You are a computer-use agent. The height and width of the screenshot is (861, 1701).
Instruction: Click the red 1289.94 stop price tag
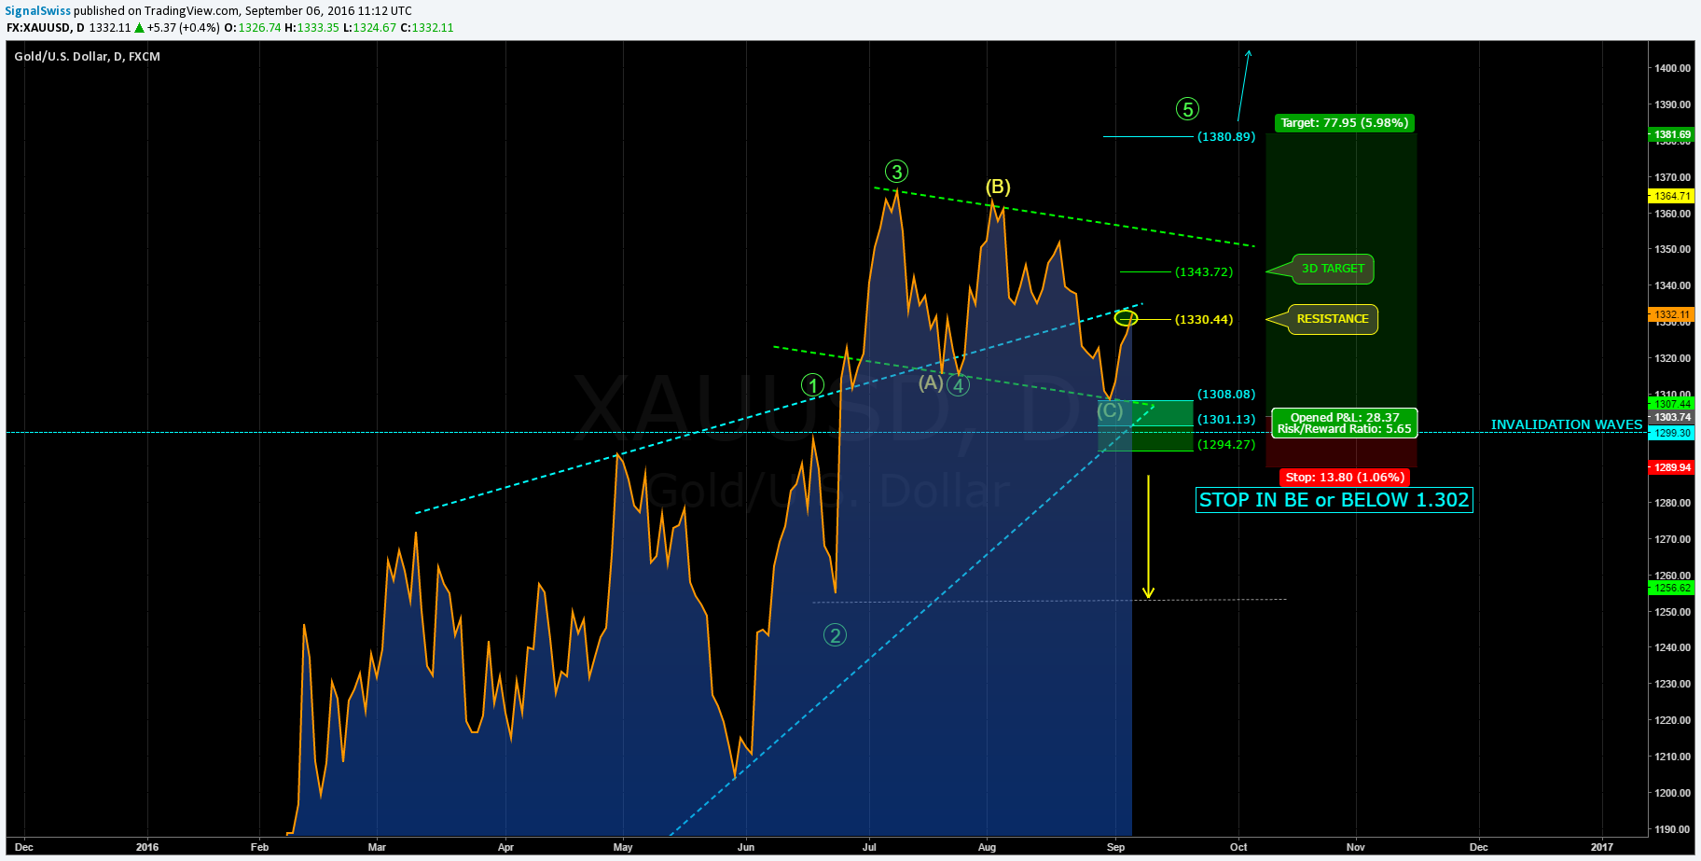[x=1672, y=467]
